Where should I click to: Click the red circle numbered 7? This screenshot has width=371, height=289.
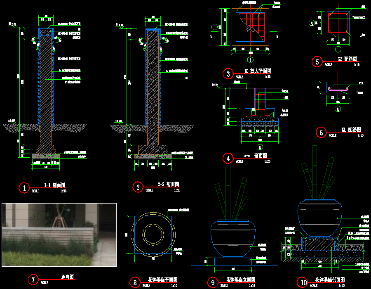pos(33,280)
